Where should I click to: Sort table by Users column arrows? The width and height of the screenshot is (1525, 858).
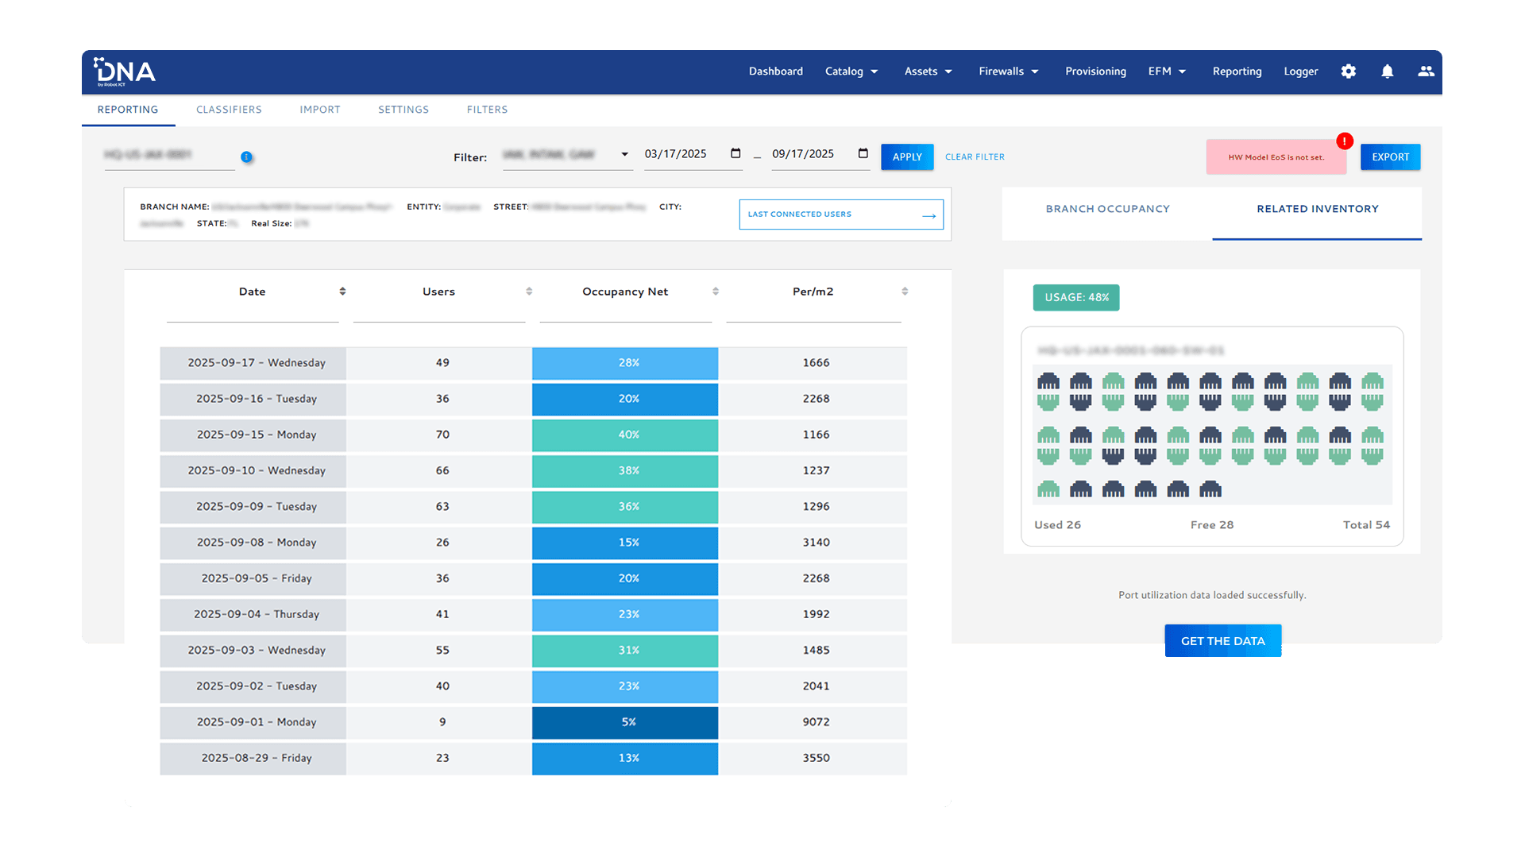(529, 292)
